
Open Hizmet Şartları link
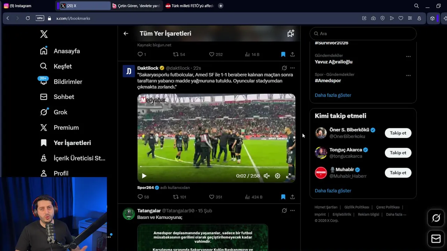click(326, 207)
